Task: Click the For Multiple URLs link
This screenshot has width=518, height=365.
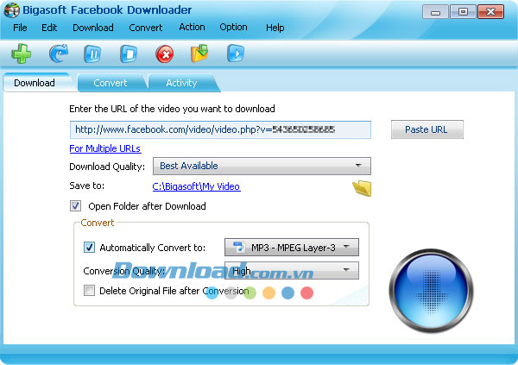Action: pyautogui.click(x=105, y=148)
